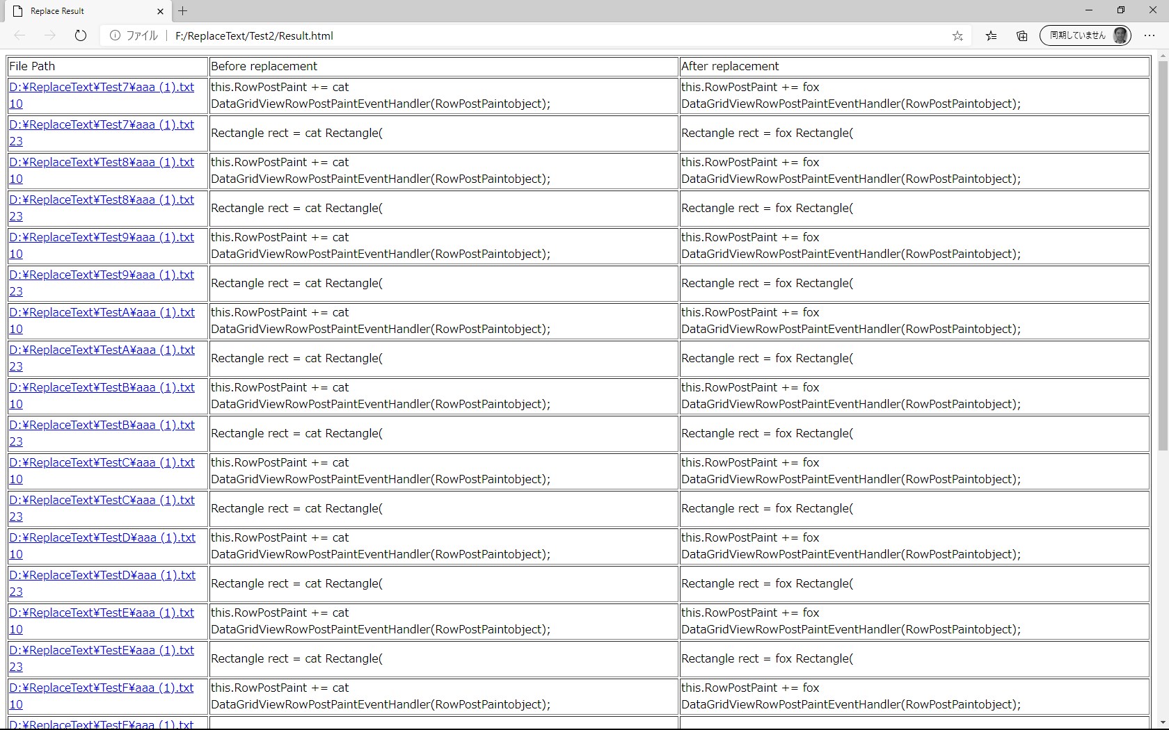Open new tab with plus button
1169x730 pixels.
click(x=182, y=10)
